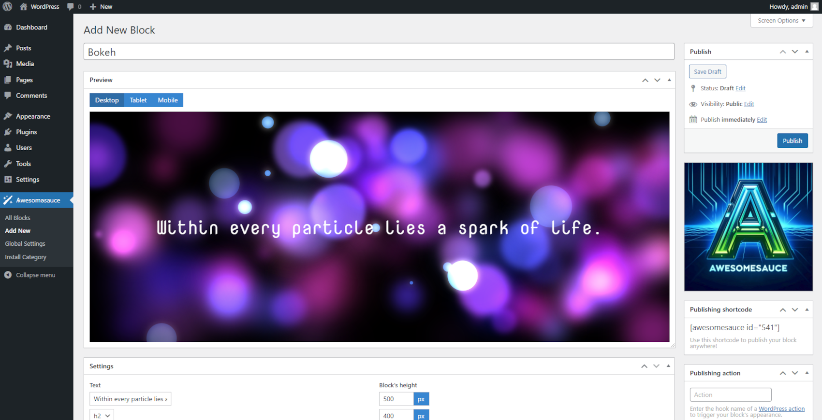Image resolution: width=822 pixels, height=420 pixels.
Task: Click the Dashboard gauge icon
Action: click(x=8, y=28)
